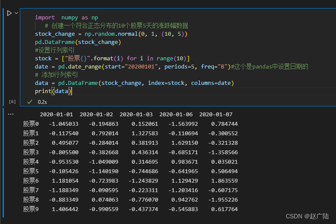This screenshot has width=336, height=224.
Task: Click value -0.090595 in output
Action: coord(104,190)
